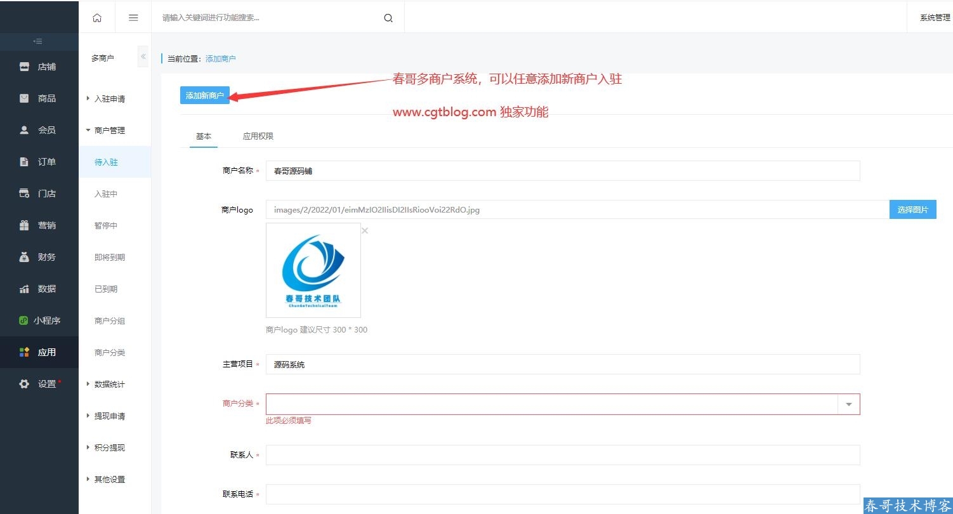Screen dimensions: 953x514
Task: Open the 商品 products sidebar icon
Action: (x=25, y=98)
